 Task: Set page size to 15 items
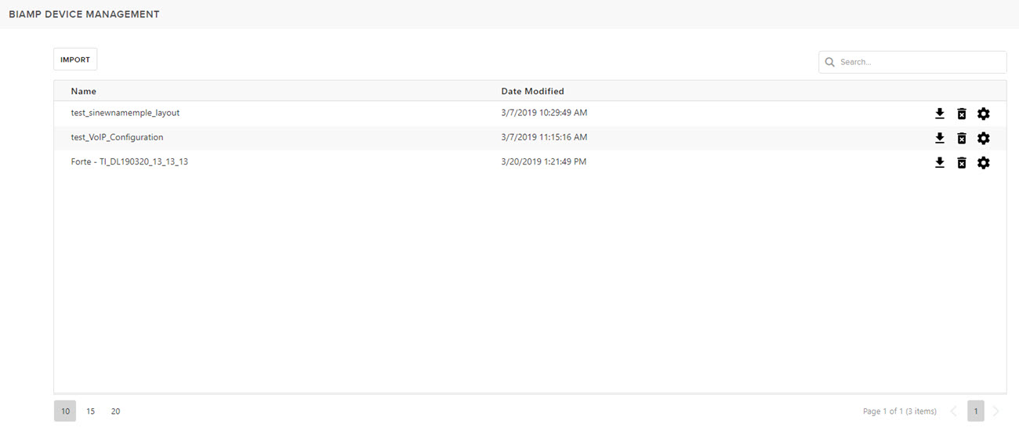[x=91, y=411]
